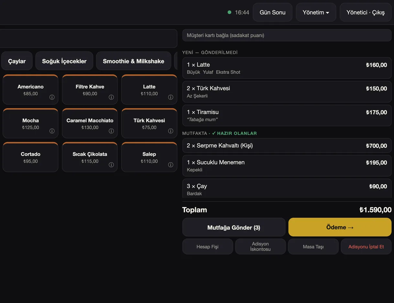
Task: Log out via Yönetici · Çıkış
Action: click(366, 12)
